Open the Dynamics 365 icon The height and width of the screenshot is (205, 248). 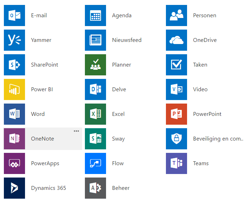[x=14, y=188]
